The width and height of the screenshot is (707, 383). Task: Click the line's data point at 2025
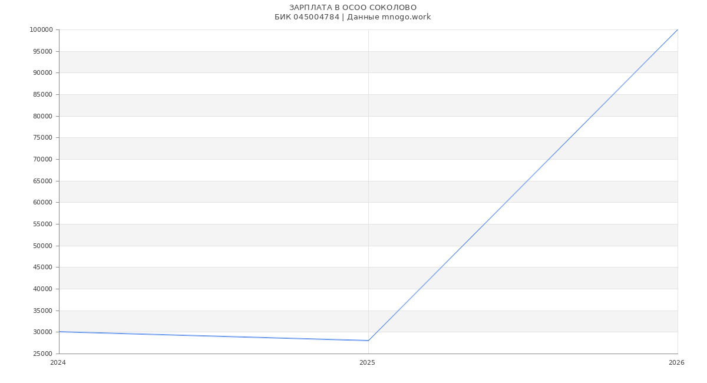[x=368, y=341]
